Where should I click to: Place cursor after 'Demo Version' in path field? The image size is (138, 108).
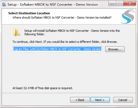tap(101, 49)
